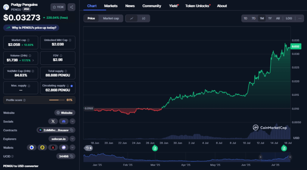Viewport: 307px width, 170px height.
Task: Click right handle of timeline range selector
Action: pos(290,157)
